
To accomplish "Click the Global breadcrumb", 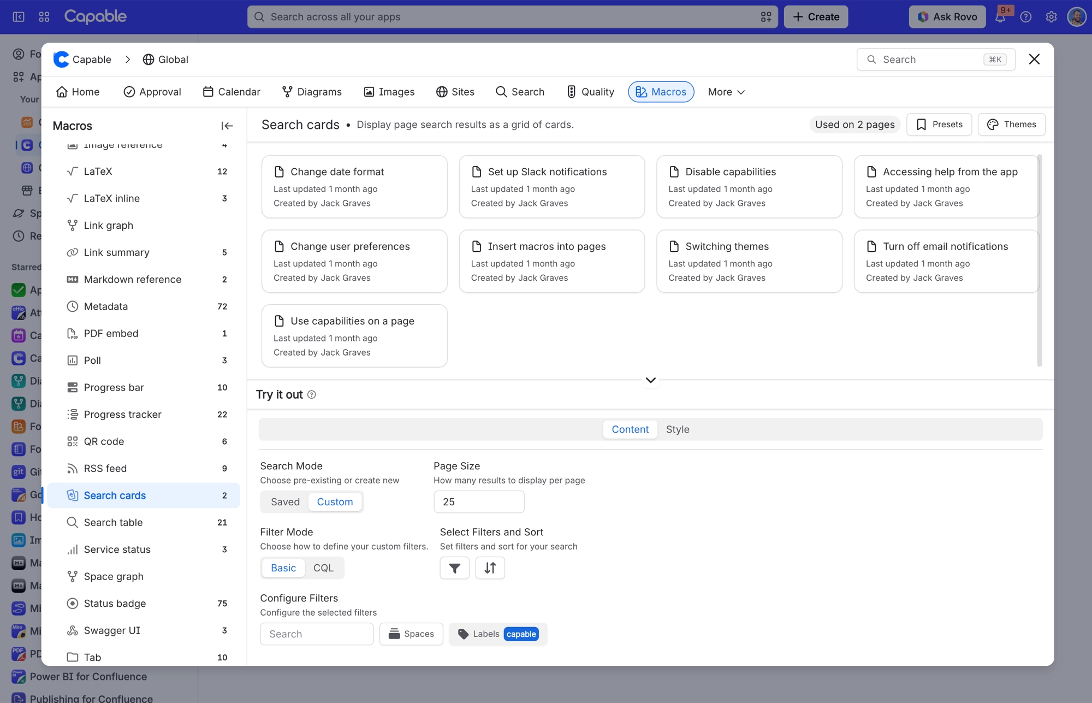I will 165,59.
